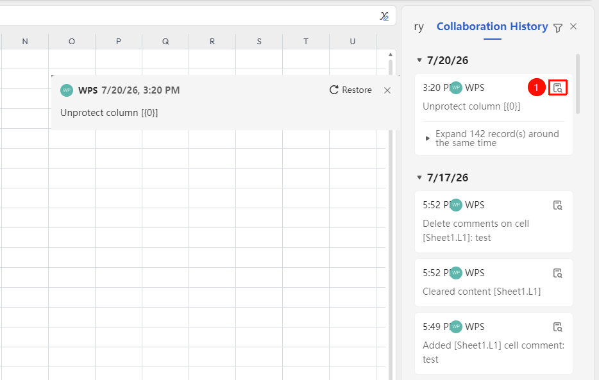Close the version preview popup
599x380 pixels.
pyautogui.click(x=387, y=90)
